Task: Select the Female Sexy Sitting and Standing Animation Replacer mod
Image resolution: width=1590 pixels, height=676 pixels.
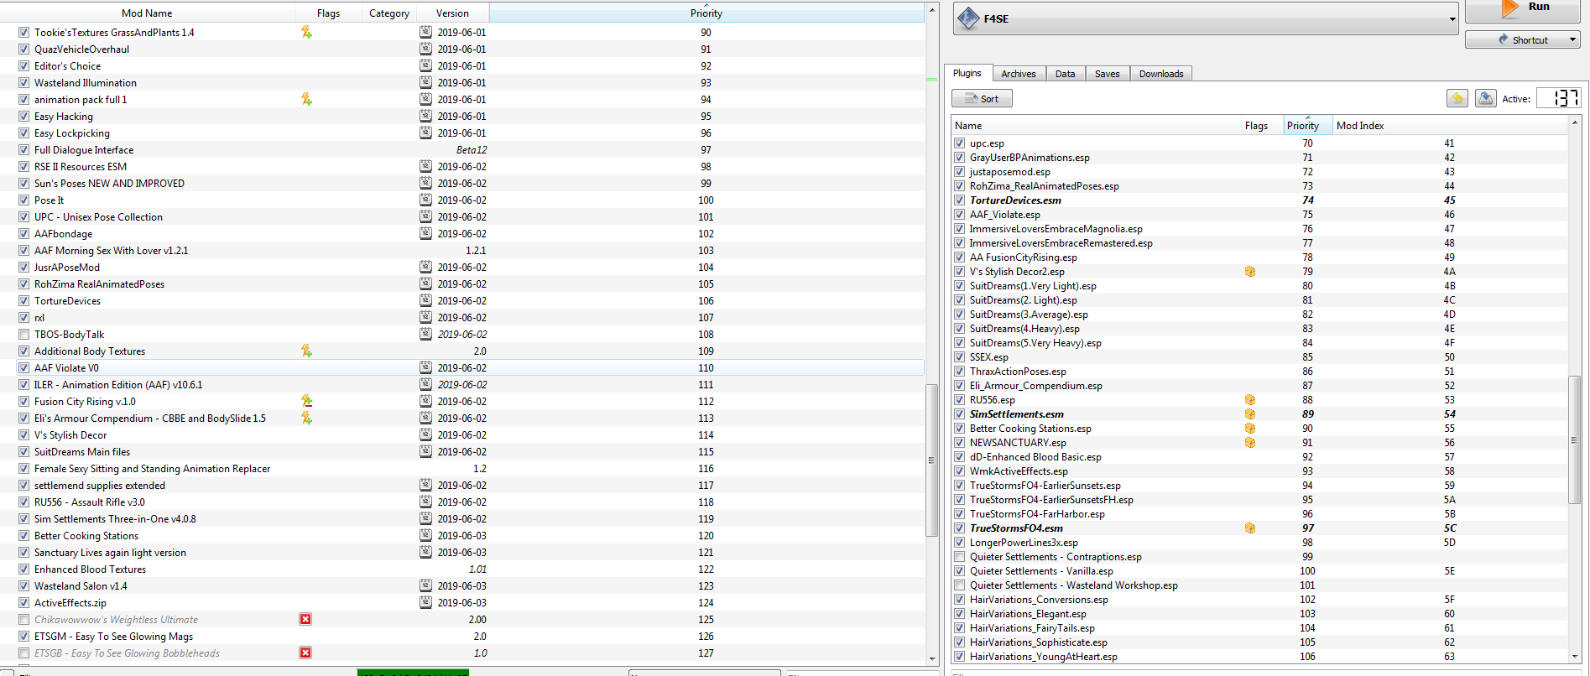Action: 462,468
